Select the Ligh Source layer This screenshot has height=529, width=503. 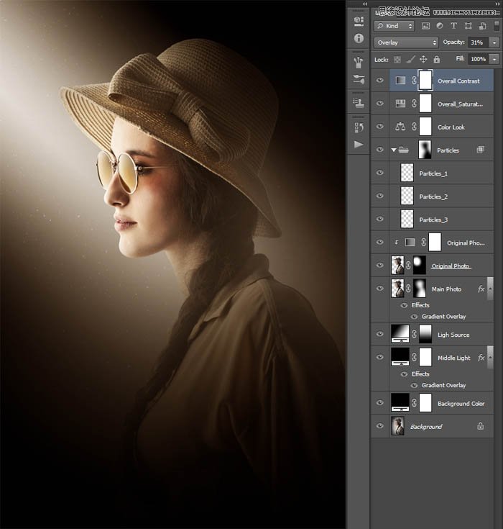point(453,335)
